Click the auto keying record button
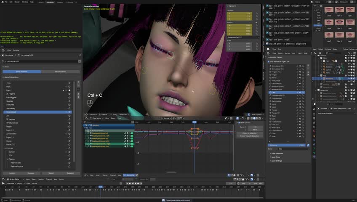This screenshot has height=202, width=357. tap(121, 183)
